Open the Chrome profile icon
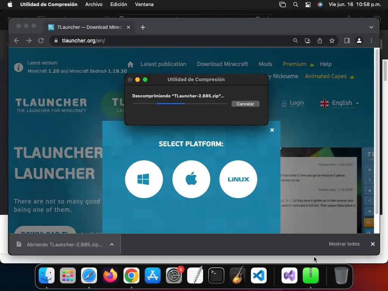The height and width of the screenshot is (291, 388). click(x=359, y=41)
